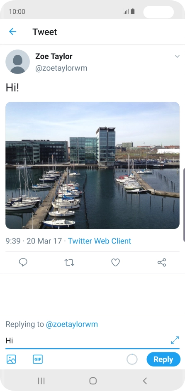Focus the reply text field containing Hi
Image resolution: width=185 pixels, height=391 pixels.
(x=87, y=340)
